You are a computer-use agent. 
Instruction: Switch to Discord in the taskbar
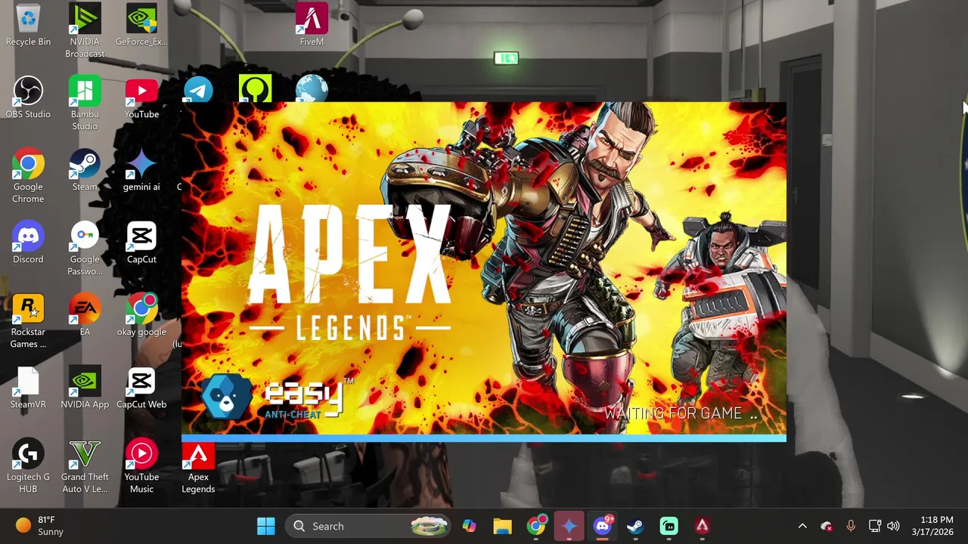603,526
